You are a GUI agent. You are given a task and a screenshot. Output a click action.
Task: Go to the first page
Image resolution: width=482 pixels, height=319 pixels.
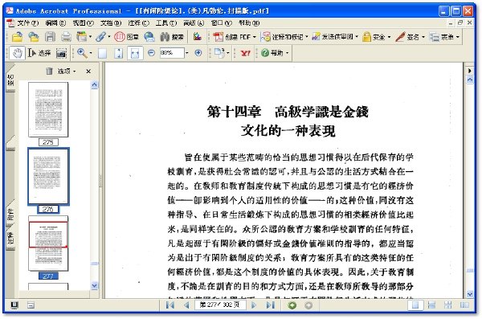[170, 305]
